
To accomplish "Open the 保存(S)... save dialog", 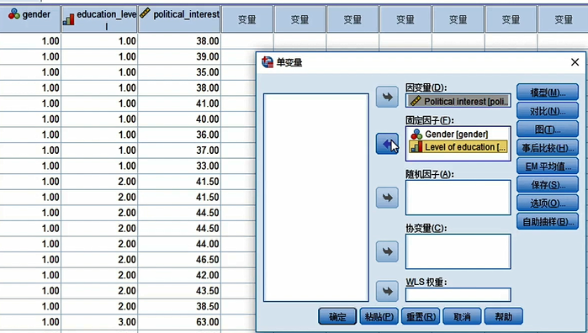I will tap(548, 184).
